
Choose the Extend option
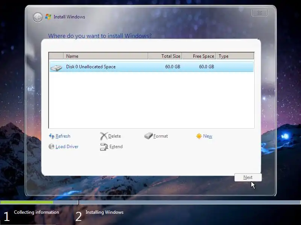(x=116, y=147)
